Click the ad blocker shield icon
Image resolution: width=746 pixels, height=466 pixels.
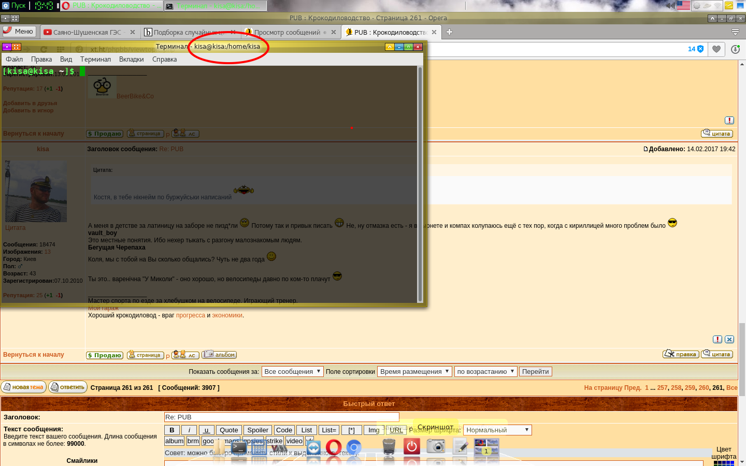coord(700,49)
